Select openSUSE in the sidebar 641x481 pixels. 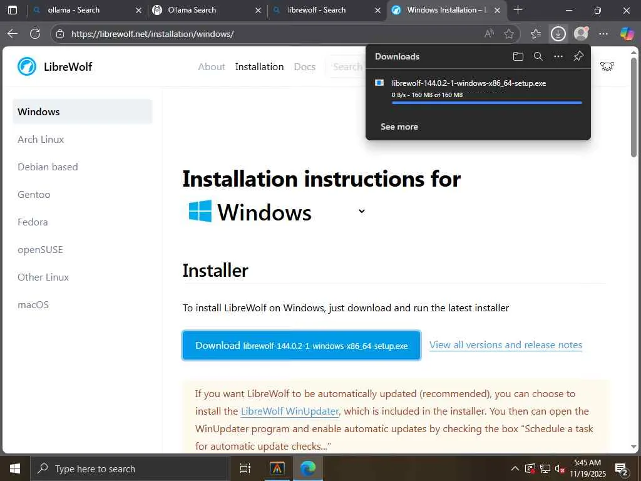click(40, 249)
